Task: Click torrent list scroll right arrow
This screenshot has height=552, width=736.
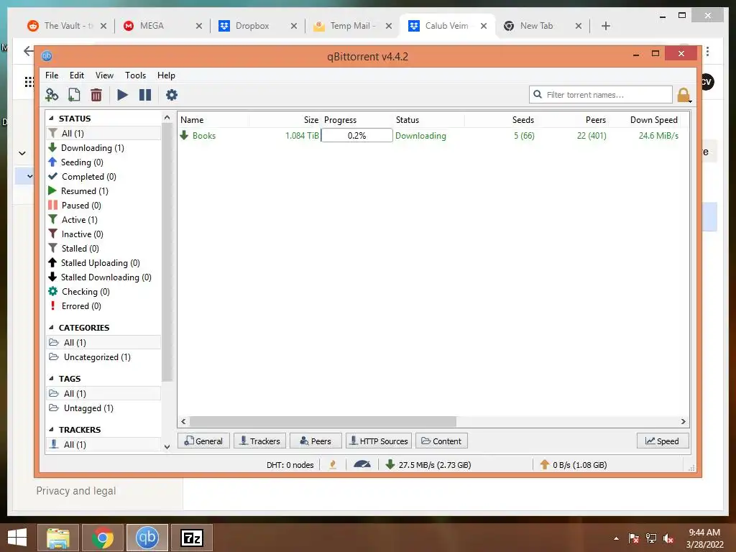Action: pyautogui.click(x=683, y=421)
